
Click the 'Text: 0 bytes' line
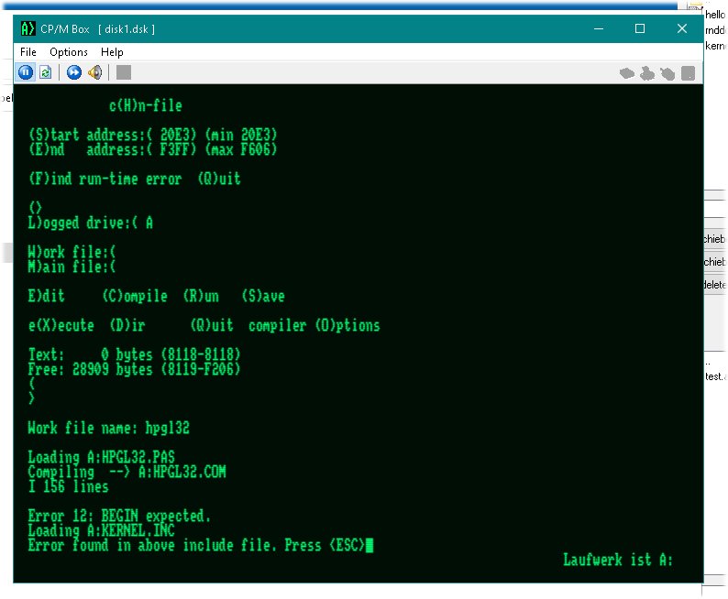coord(134,354)
